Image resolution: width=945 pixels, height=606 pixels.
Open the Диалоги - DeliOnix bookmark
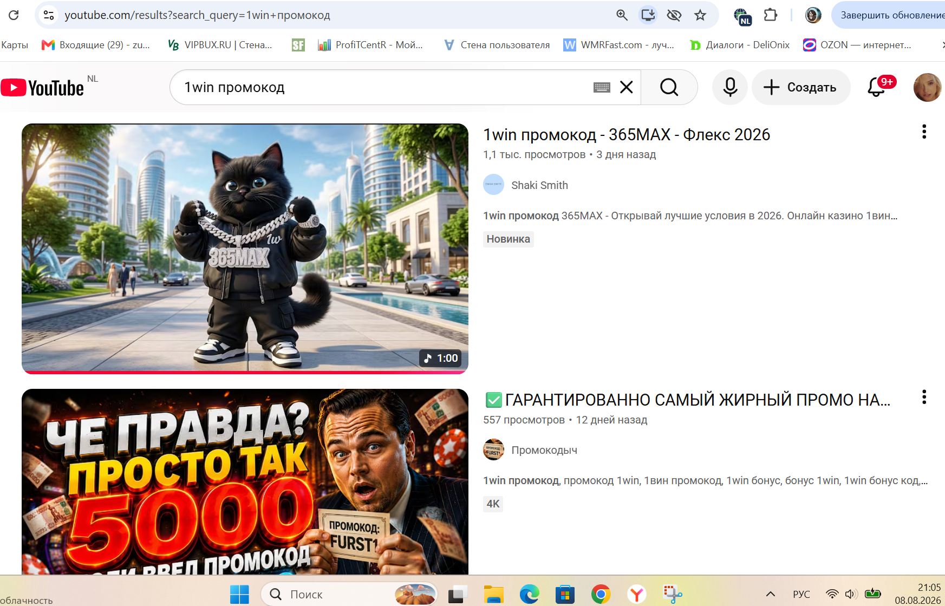point(739,45)
